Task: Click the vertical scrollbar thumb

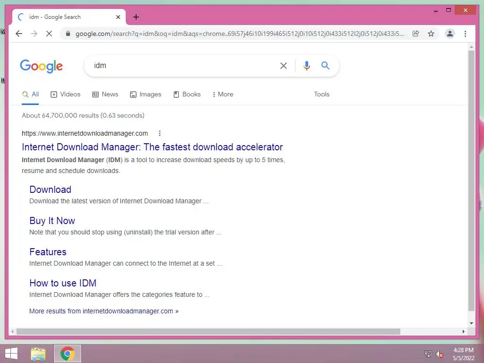Action: (471, 181)
